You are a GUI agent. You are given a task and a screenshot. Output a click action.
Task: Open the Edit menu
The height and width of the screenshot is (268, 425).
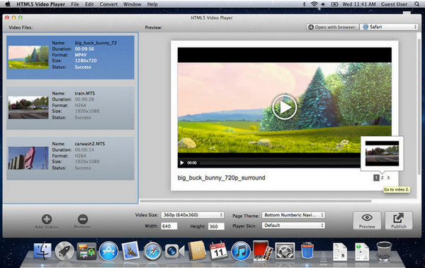89,4
